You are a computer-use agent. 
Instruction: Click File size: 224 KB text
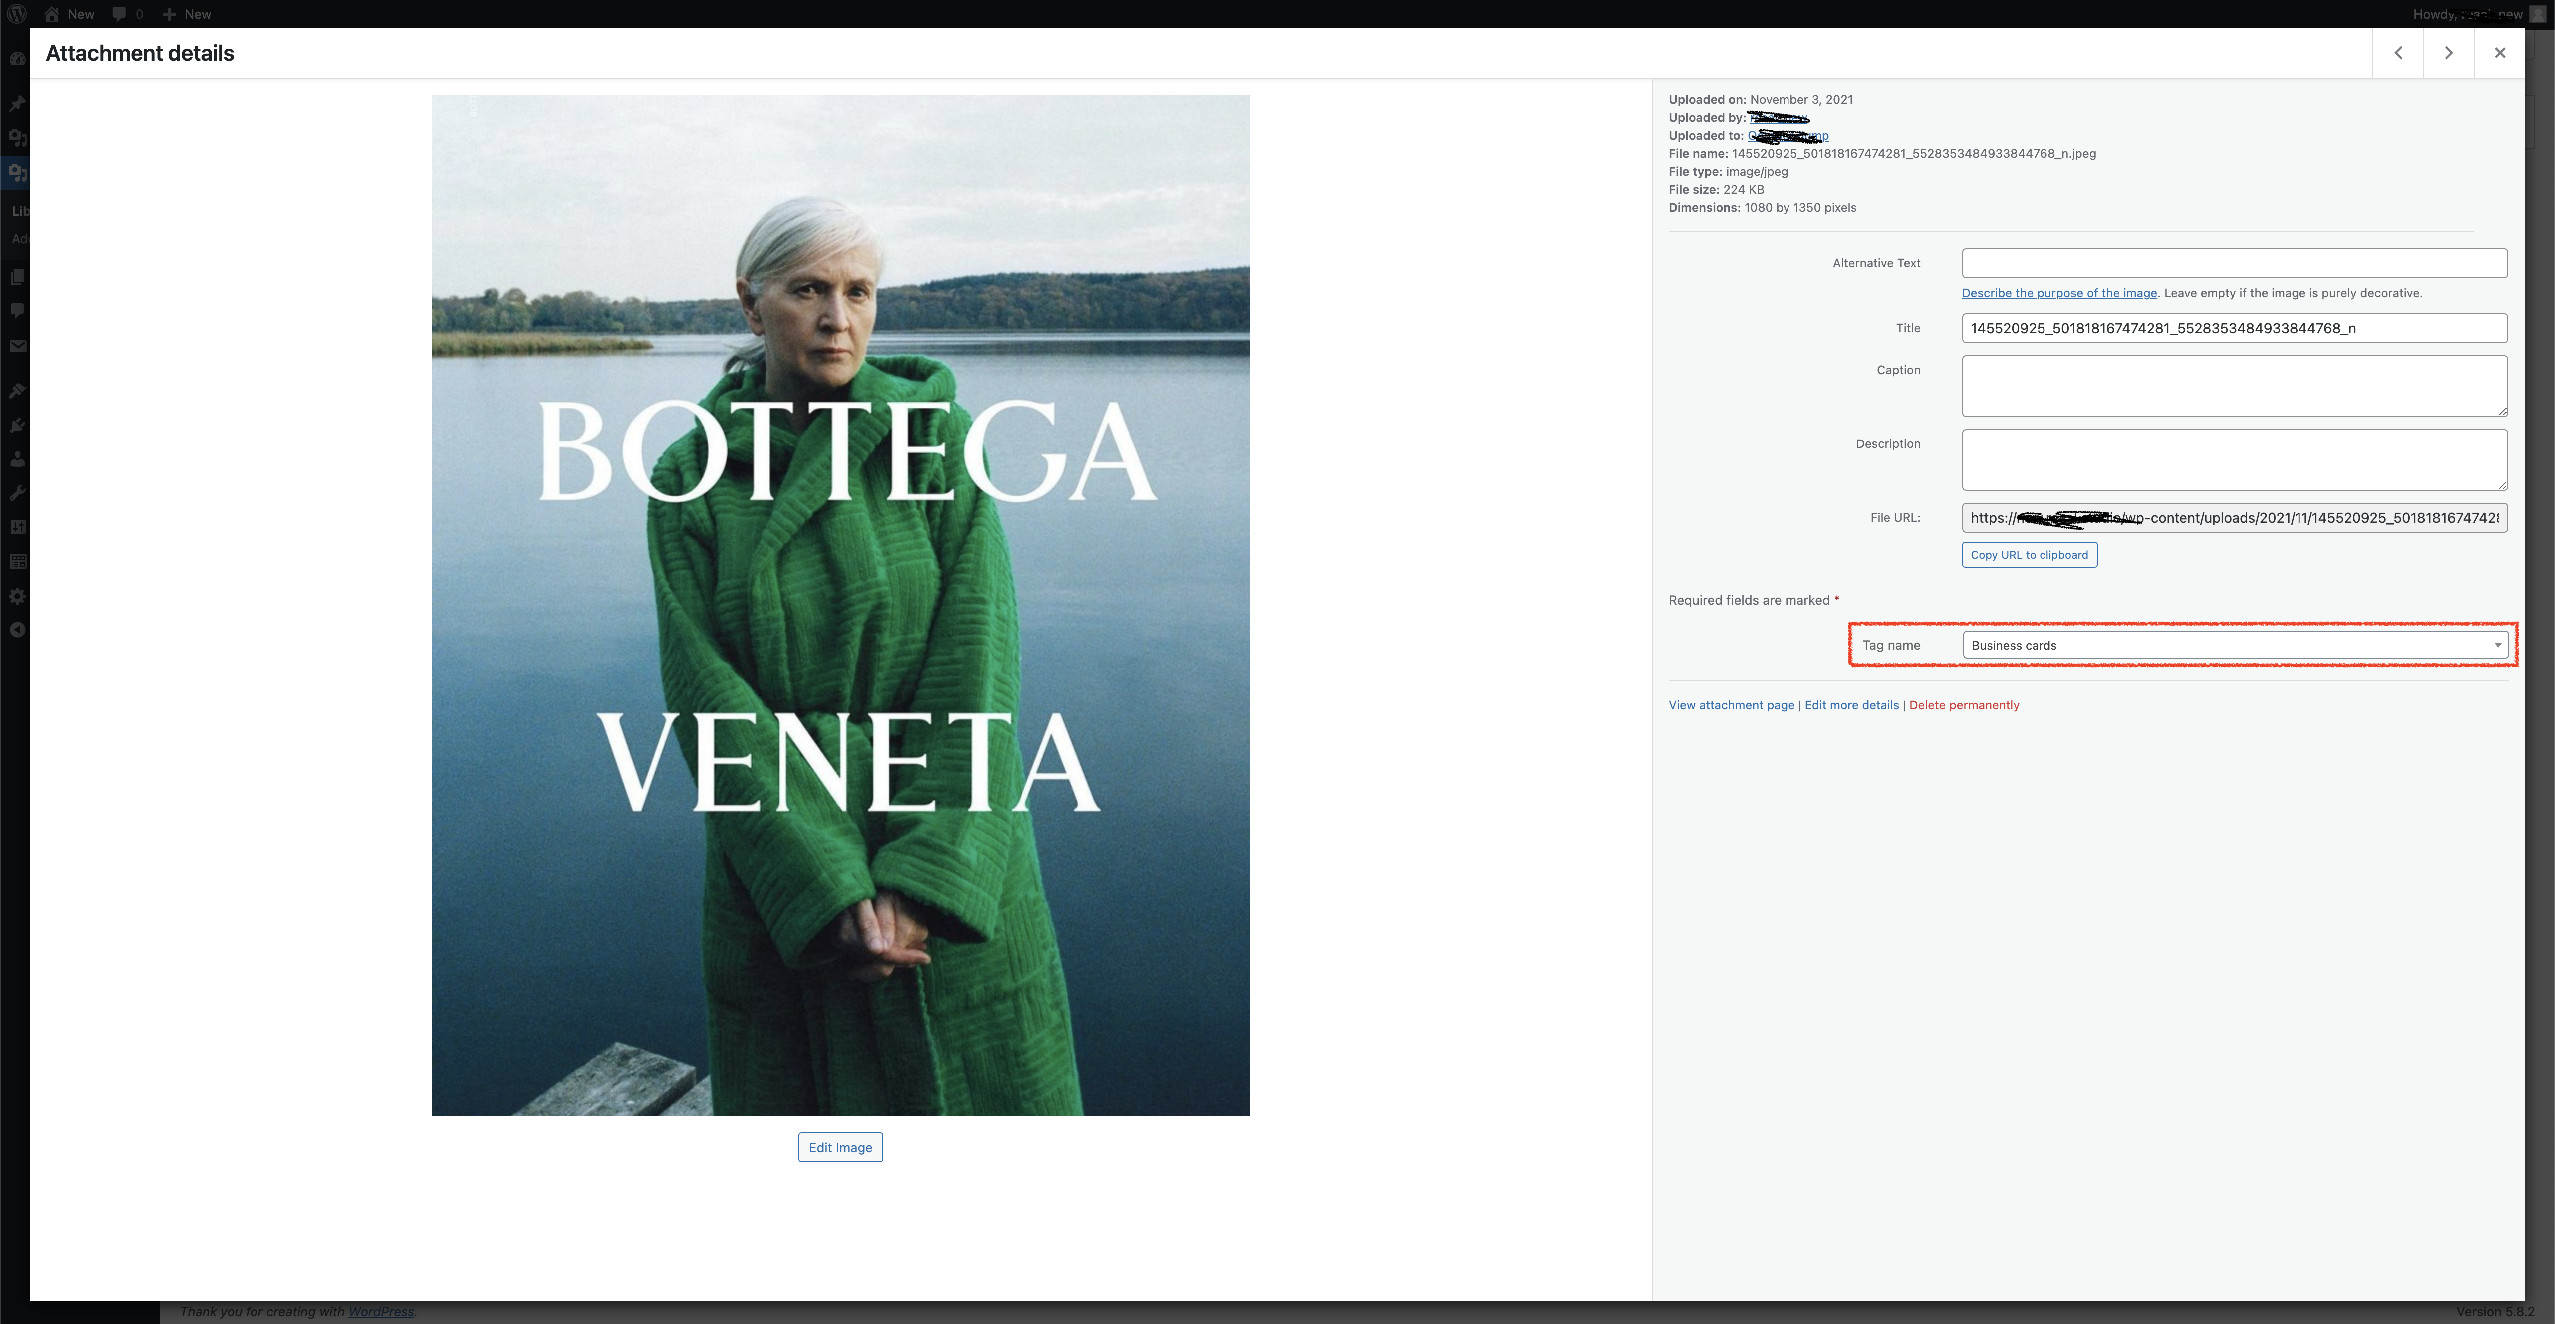click(1716, 190)
